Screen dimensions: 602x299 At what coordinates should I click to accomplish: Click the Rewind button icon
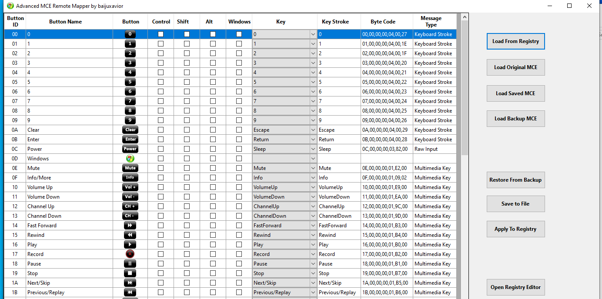pos(130,235)
